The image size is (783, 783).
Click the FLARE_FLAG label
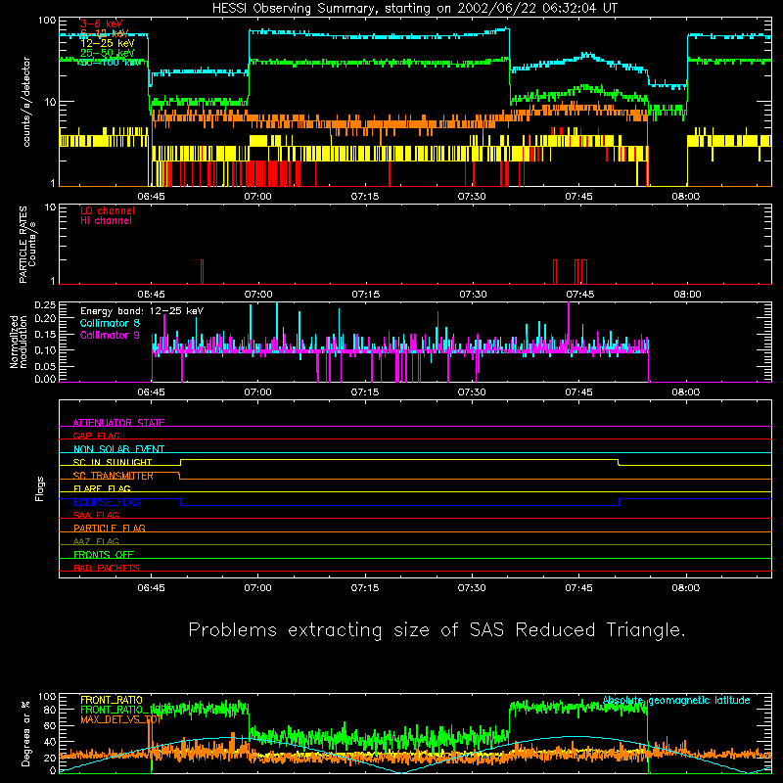pyautogui.click(x=102, y=488)
